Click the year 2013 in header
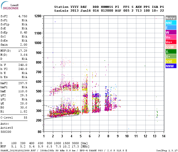178x152 pixels. click(75, 11)
